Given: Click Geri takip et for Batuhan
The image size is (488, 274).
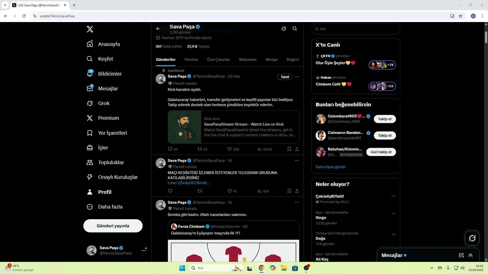Looking at the screenshot, I should pyautogui.click(x=381, y=152).
